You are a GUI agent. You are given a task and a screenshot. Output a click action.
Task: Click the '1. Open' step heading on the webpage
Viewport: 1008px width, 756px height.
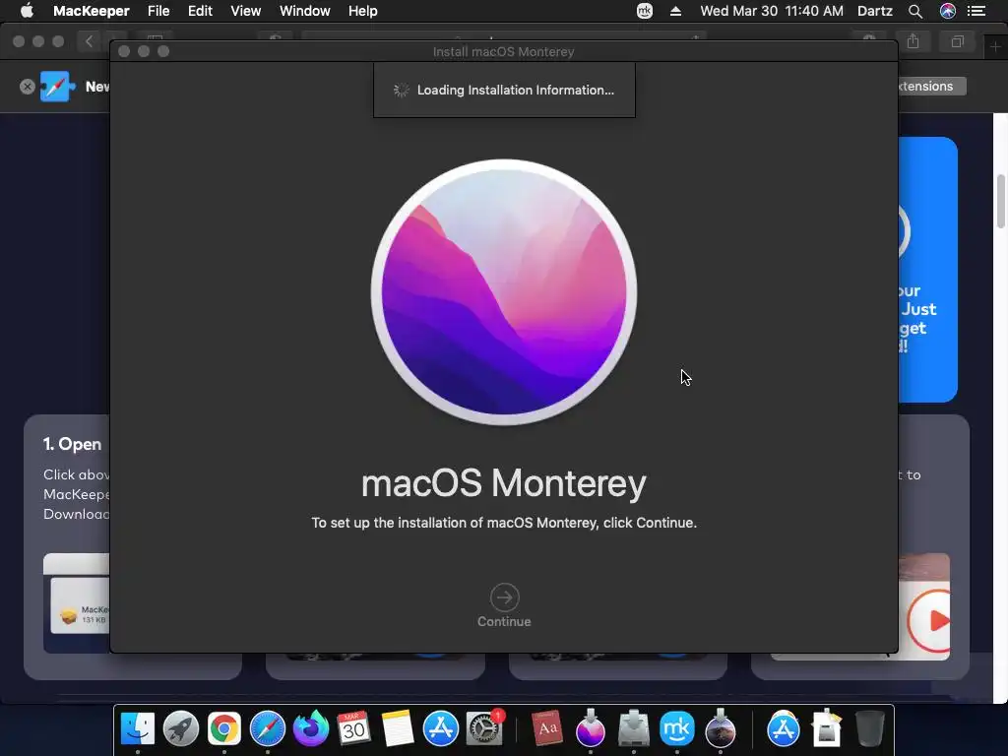(x=72, y=444)
